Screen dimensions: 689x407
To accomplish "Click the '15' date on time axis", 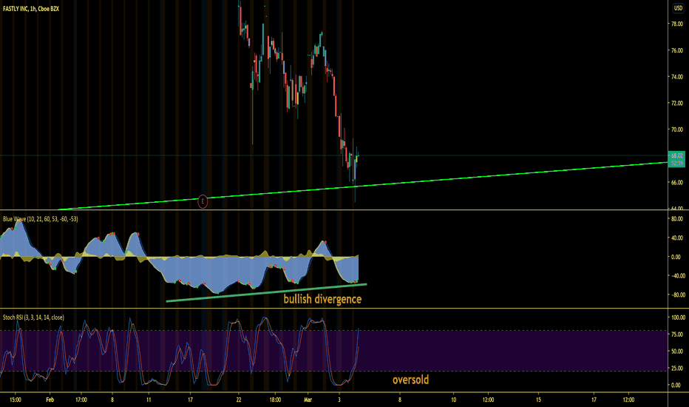I will click(538, 400).
